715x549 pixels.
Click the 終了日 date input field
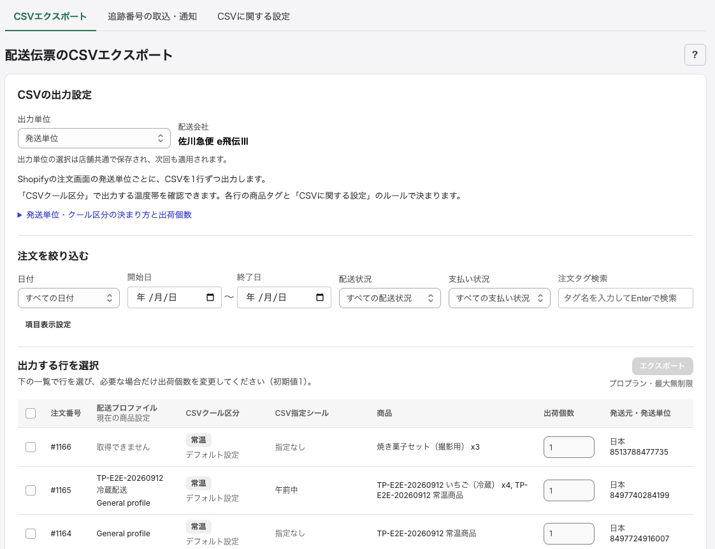(284, 297)
